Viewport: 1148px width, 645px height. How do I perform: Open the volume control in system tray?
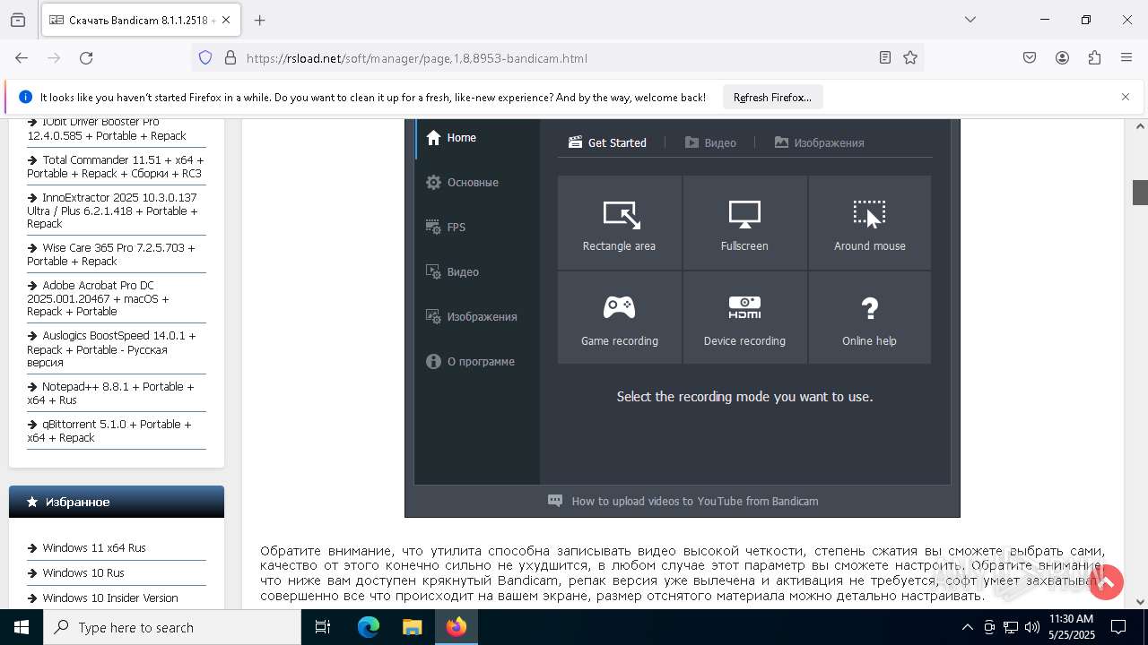coord(1032,627)
